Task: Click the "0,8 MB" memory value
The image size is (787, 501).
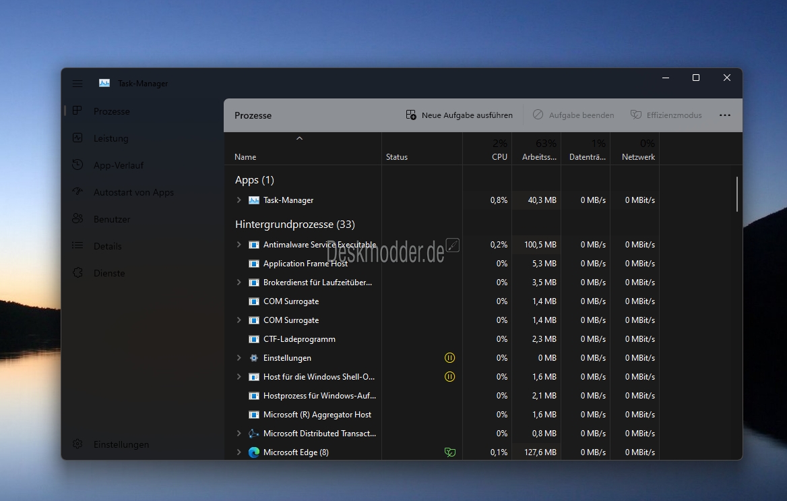Action: coord(544,433)
